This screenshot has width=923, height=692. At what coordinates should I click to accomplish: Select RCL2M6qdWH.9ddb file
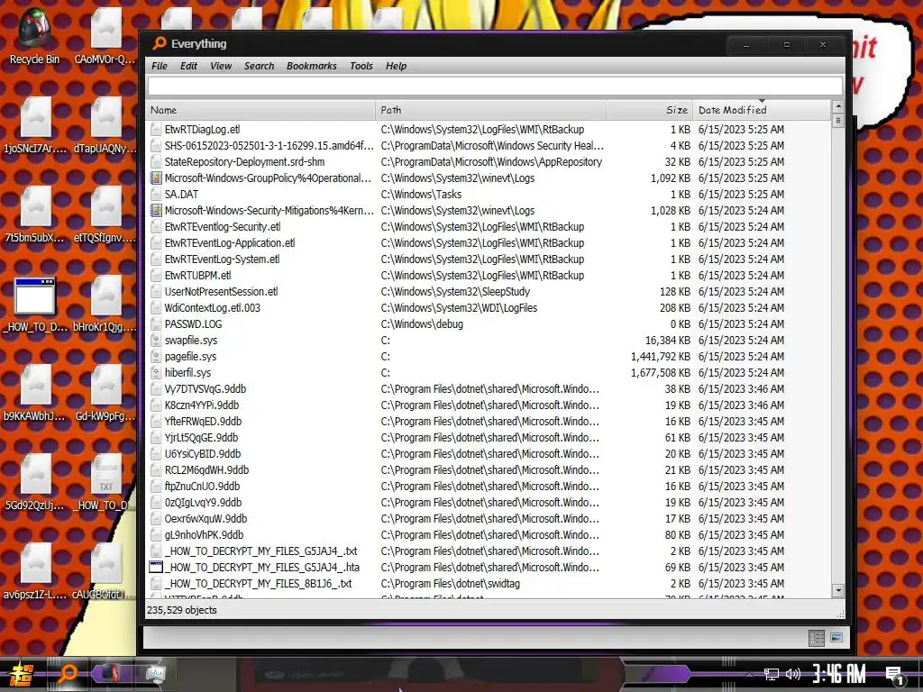coord(489,470)
